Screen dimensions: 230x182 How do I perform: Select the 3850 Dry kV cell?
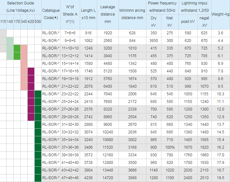(x=154, y=41)
